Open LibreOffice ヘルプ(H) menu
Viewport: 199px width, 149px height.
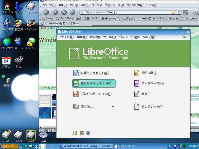point(148,37)
